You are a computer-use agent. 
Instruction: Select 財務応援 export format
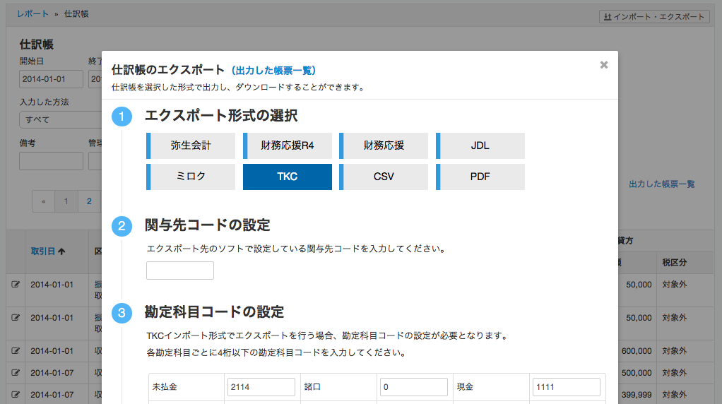pos(384,145)
